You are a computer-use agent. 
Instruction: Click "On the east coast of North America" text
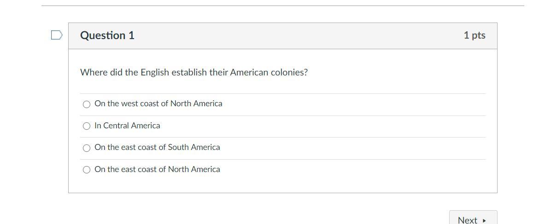coord(157,169)
